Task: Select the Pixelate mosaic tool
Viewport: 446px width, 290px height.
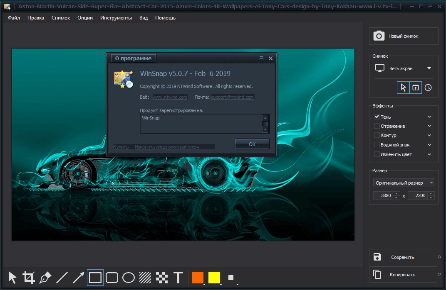Action: coord(161,278)
